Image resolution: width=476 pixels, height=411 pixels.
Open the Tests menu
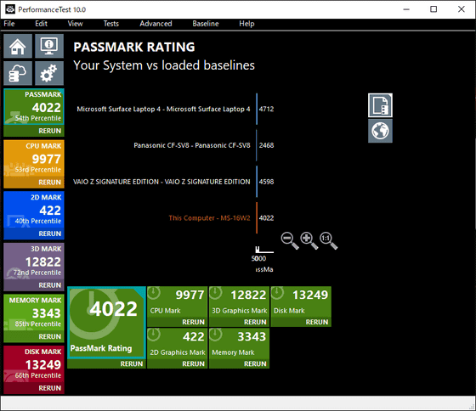point(111,24)
